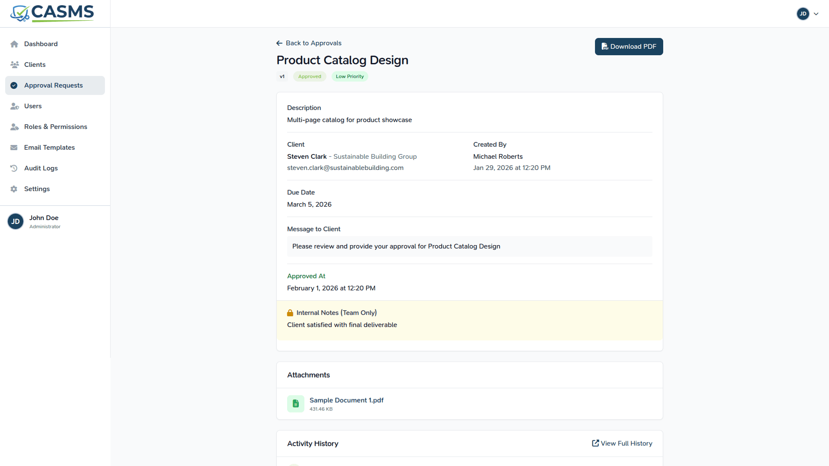This screenshot has height=466, width=829.
Task: Click the Audit Logs history icon
Action: tap(14, 168)
